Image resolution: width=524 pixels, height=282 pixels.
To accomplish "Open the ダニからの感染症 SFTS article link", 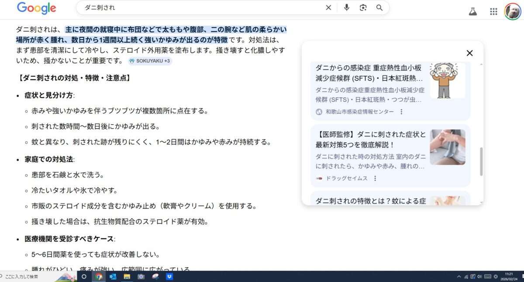I will [369, 73].
